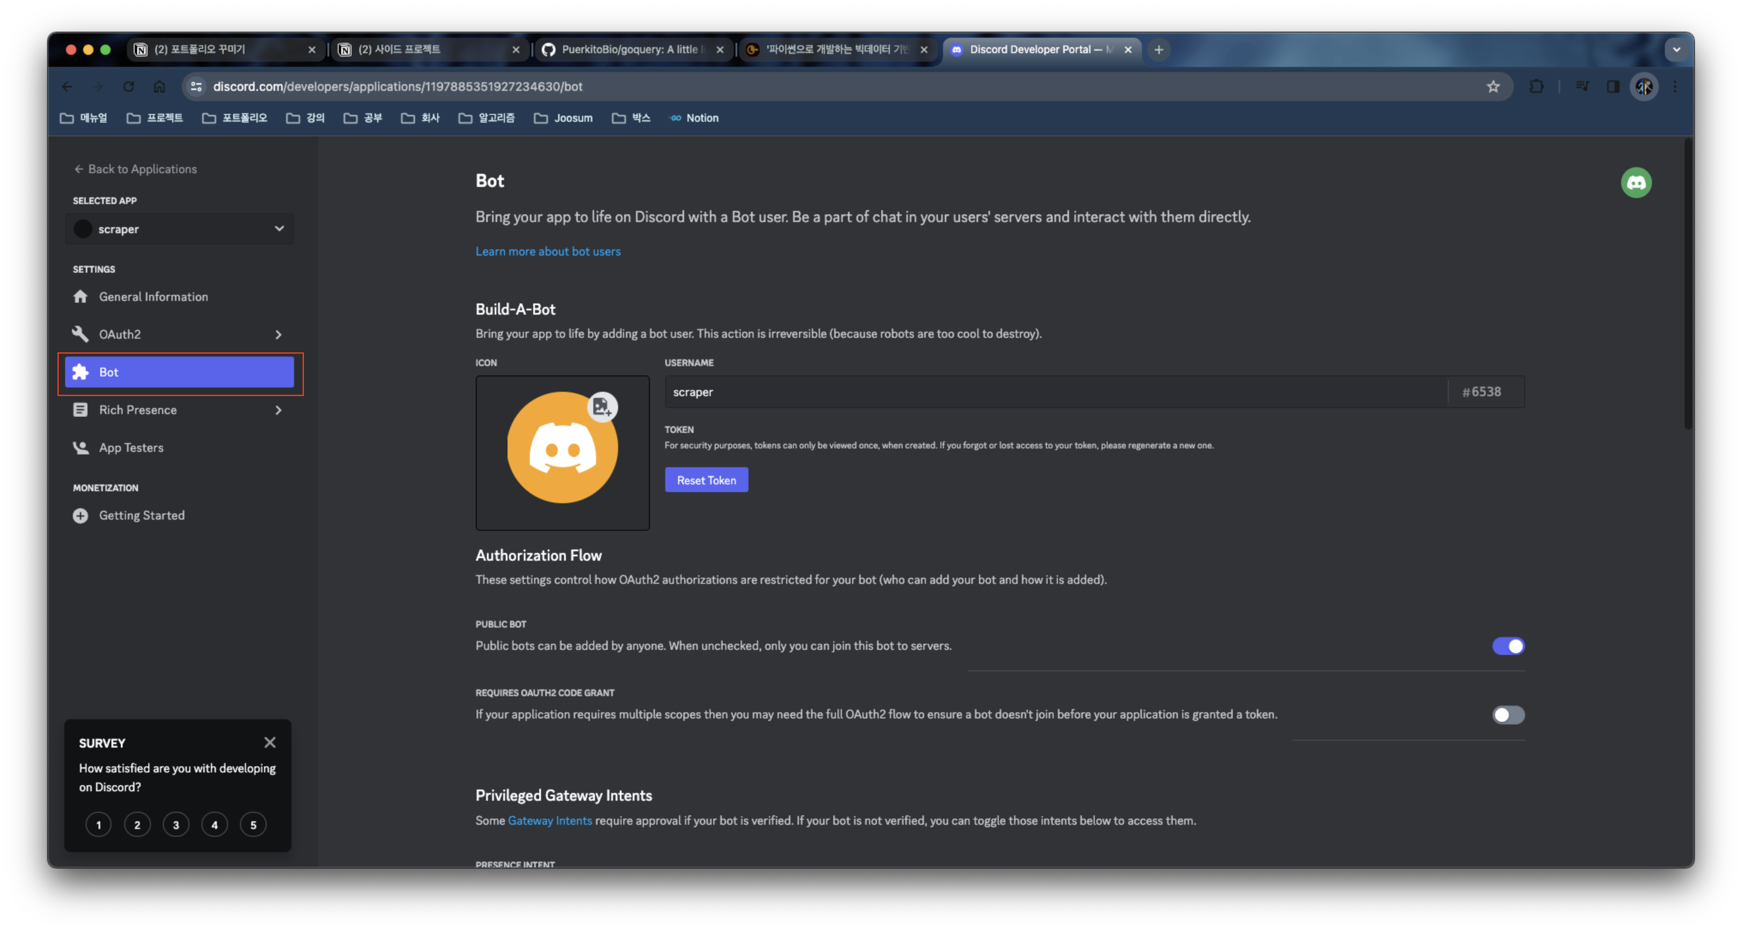
Task: Open the browser extensions puzzle icon
Action: [x=1536, y=87]
